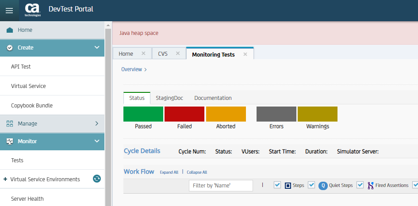Open the hamburger navigation menu
The image size is (418, 206).
point(9,11)
